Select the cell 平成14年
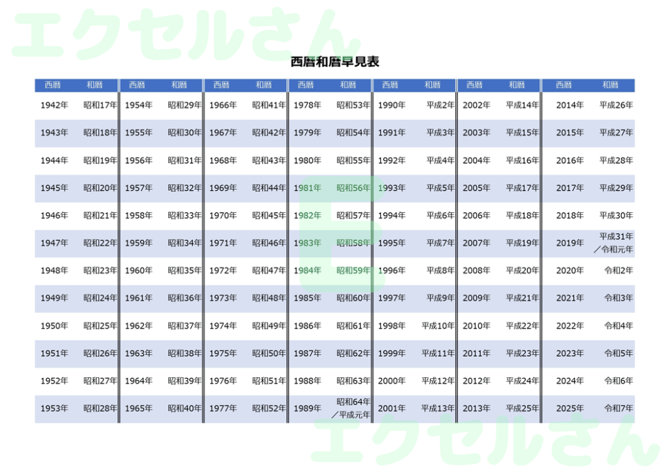This screenshot has width=670, height=474. click(x=522, y=105)
